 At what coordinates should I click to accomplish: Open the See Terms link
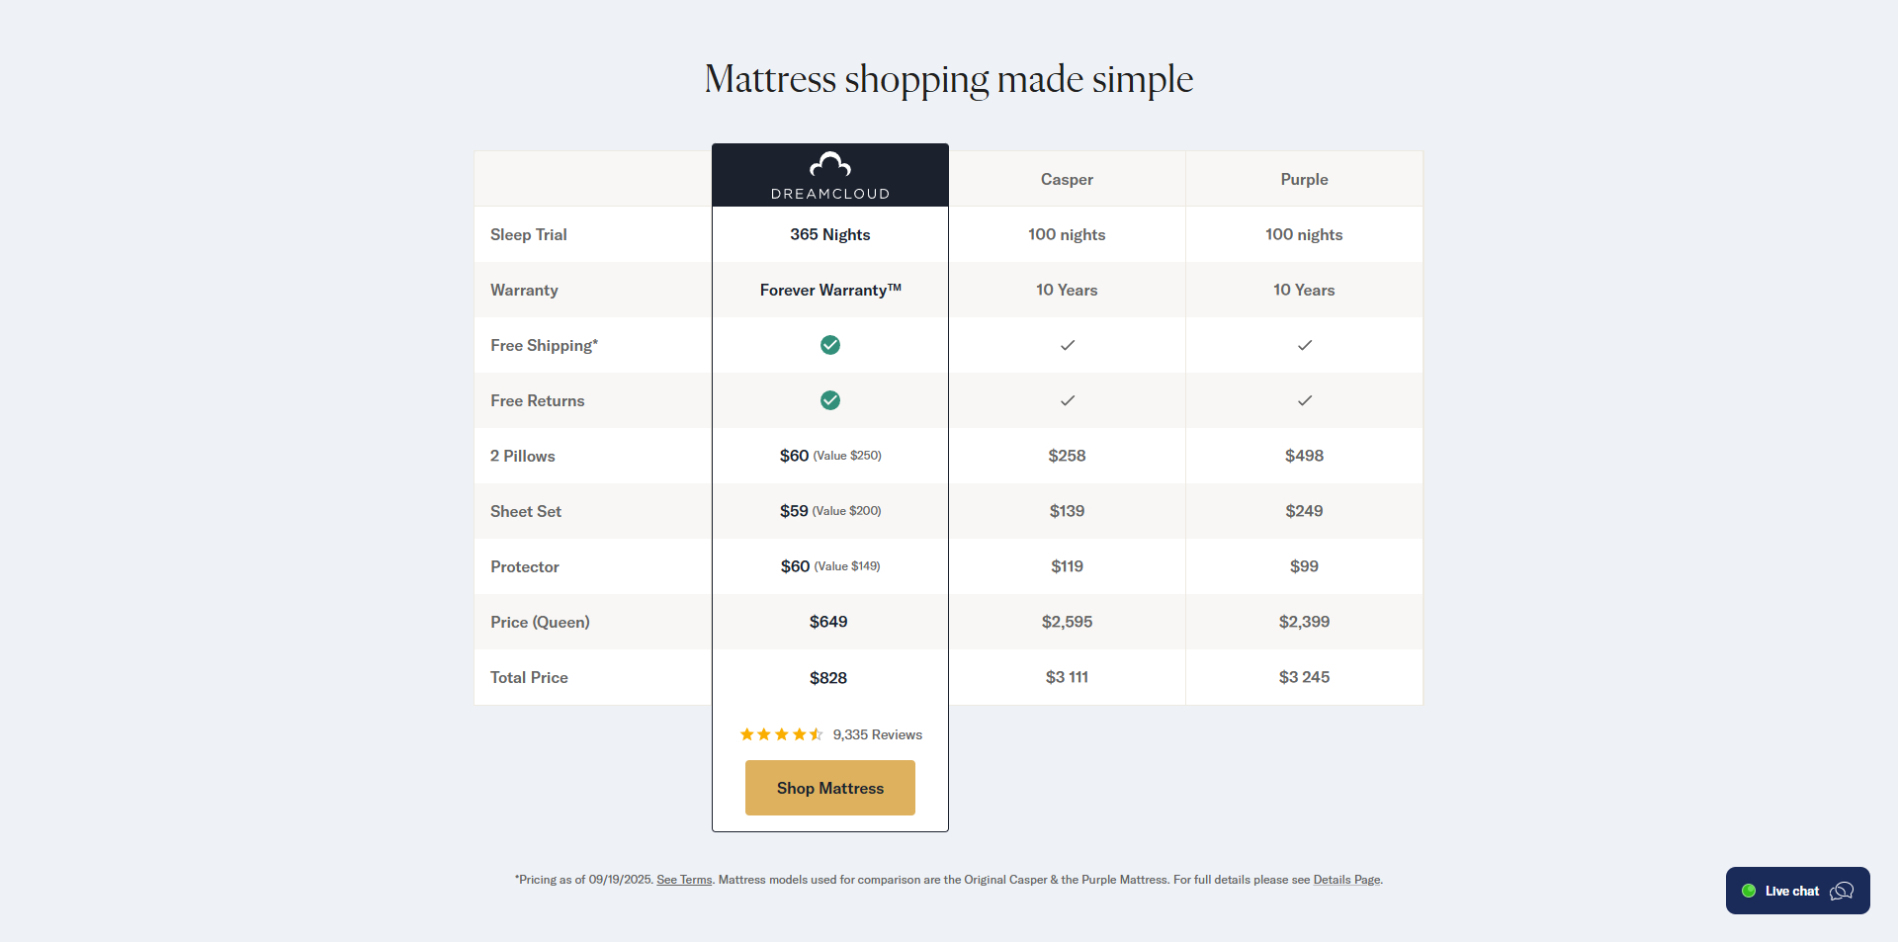point(683,879)
